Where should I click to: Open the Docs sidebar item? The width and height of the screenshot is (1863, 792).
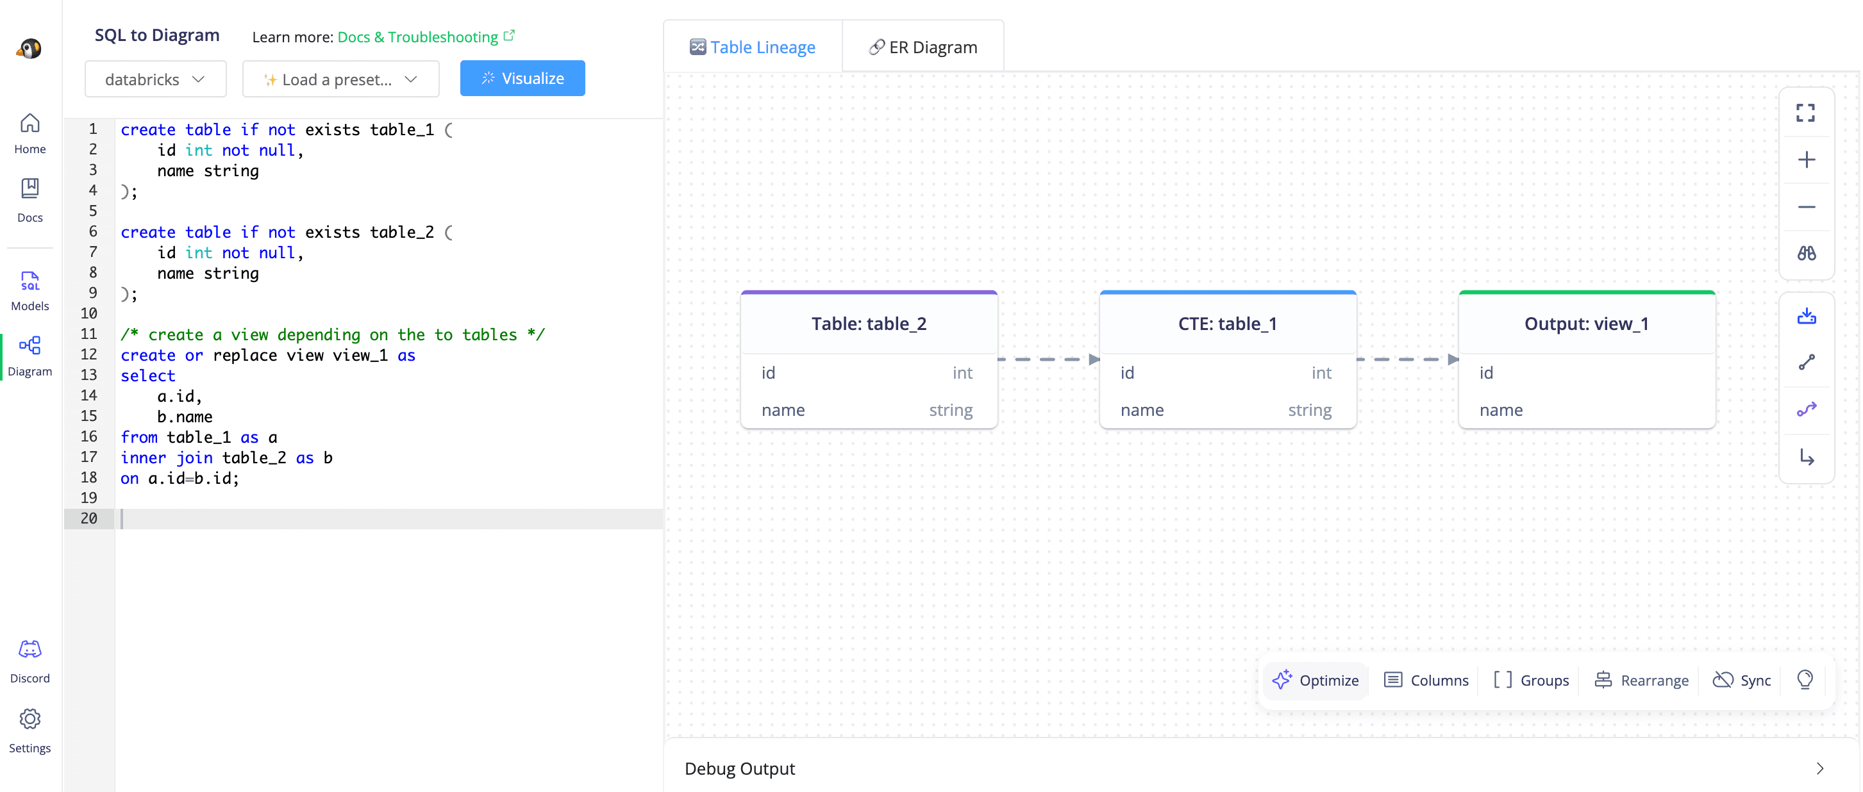(29, 201)
